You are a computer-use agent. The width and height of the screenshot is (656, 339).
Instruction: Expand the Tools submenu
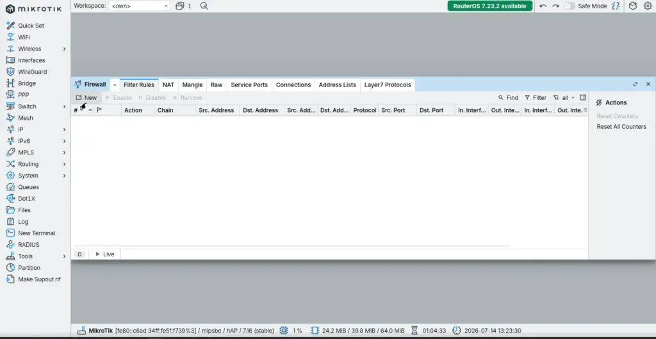[65, 256]
